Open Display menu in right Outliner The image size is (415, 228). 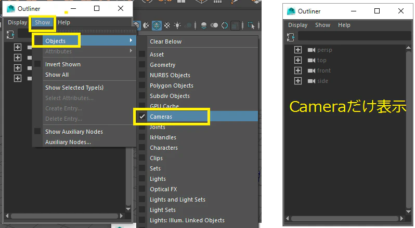(298, 25)
